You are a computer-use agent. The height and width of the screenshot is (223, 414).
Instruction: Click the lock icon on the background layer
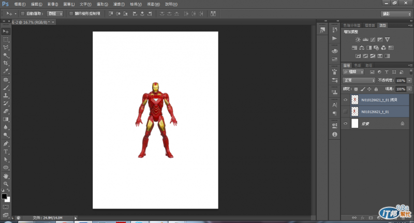click(402, 124)
